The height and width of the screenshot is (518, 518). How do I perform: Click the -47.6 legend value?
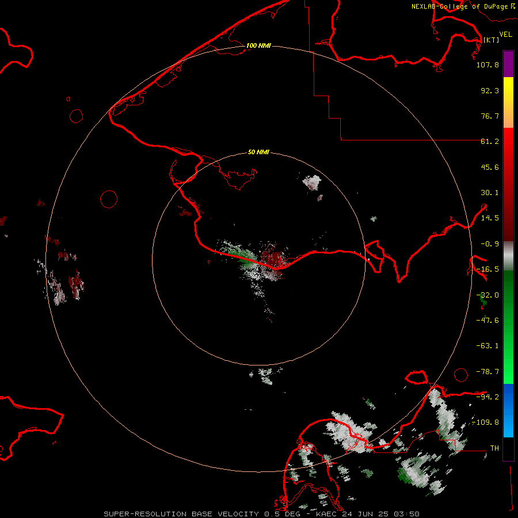point(487,321)
